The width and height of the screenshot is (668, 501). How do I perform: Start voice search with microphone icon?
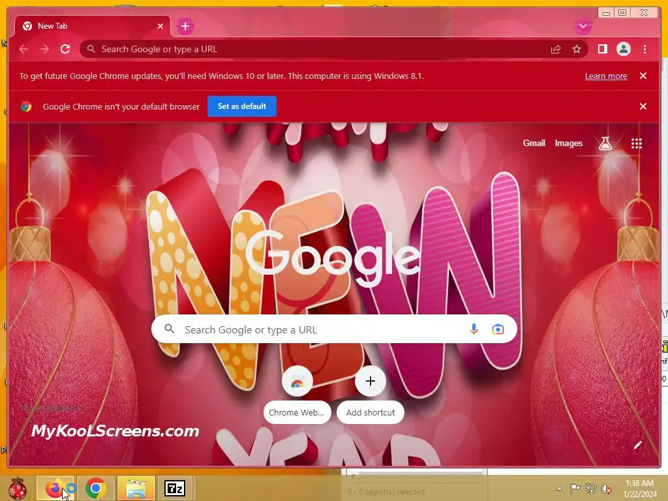tap(474, 329)
